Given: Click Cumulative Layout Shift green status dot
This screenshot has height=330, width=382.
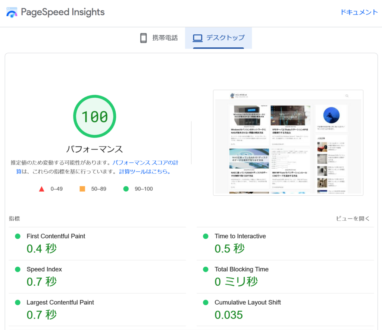Looking at the screenshot, I should click(x=206, y=302).
